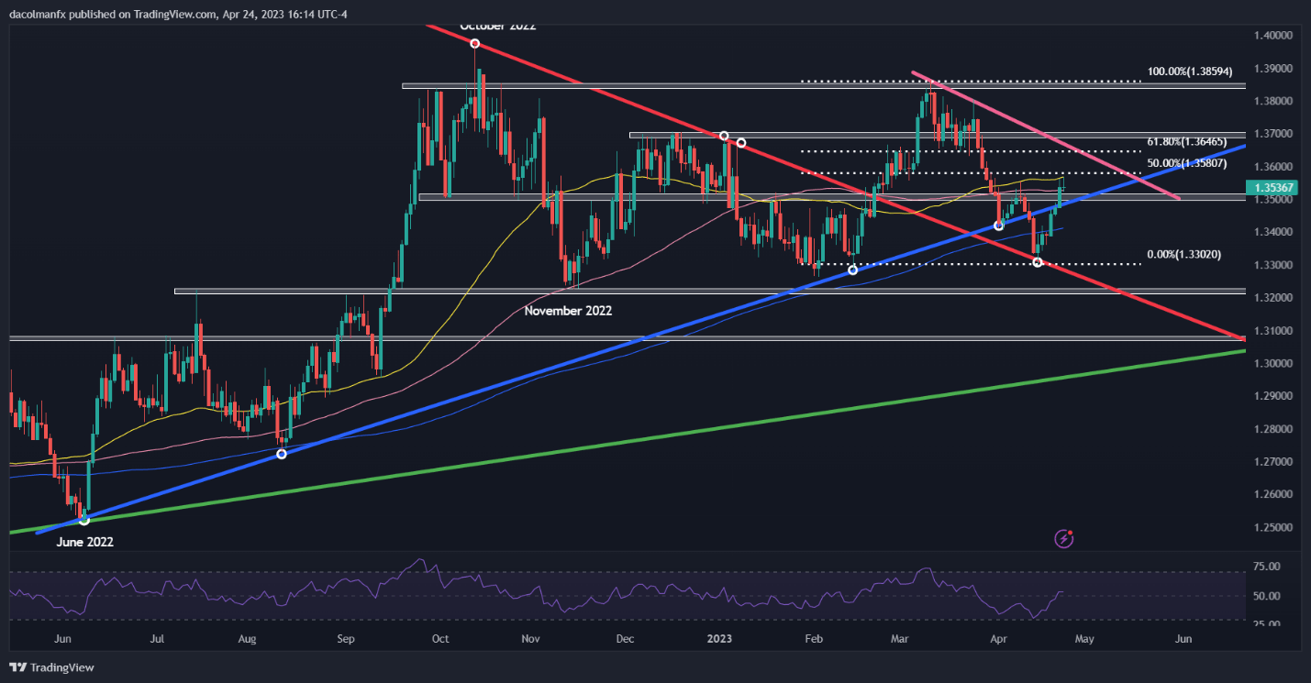Click the October 2022 annotation text
1311x683 pixels.
pos(497,27)
